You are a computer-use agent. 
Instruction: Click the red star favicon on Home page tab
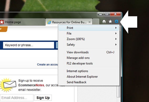pyautogui.click(x=2, y=22)
